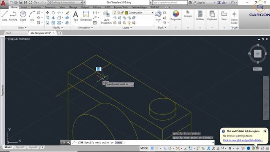Screen dimensions: 270x152
Task: Open the Help question mark icon
Action: pos(232,3)
